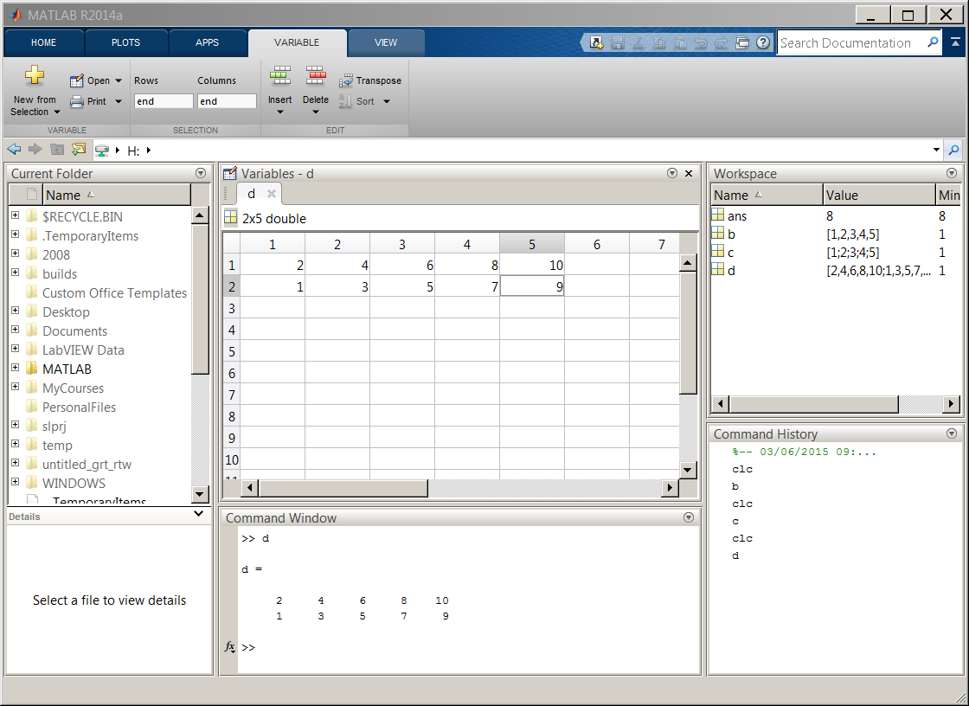Click the Cut scissors icon in quick access toolbar

[x=639, y=42]
